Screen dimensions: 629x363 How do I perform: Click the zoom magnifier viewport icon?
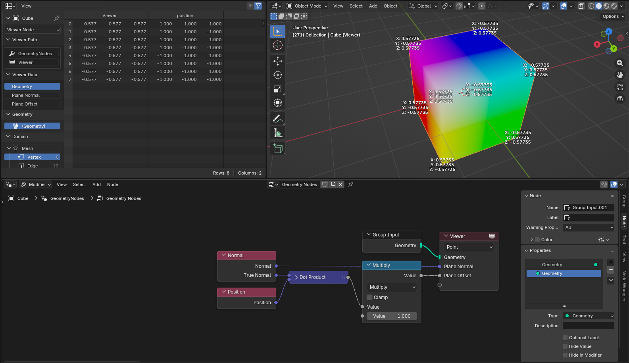click(619, 63)
